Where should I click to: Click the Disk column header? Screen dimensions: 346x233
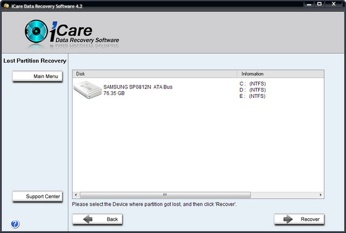pyautogui.click(x=155, y=74)
